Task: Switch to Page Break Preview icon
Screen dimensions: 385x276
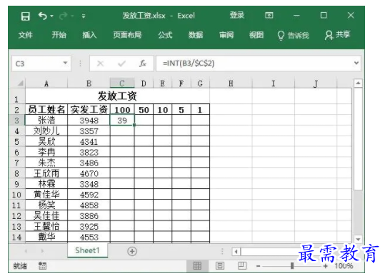Action: 242,265
